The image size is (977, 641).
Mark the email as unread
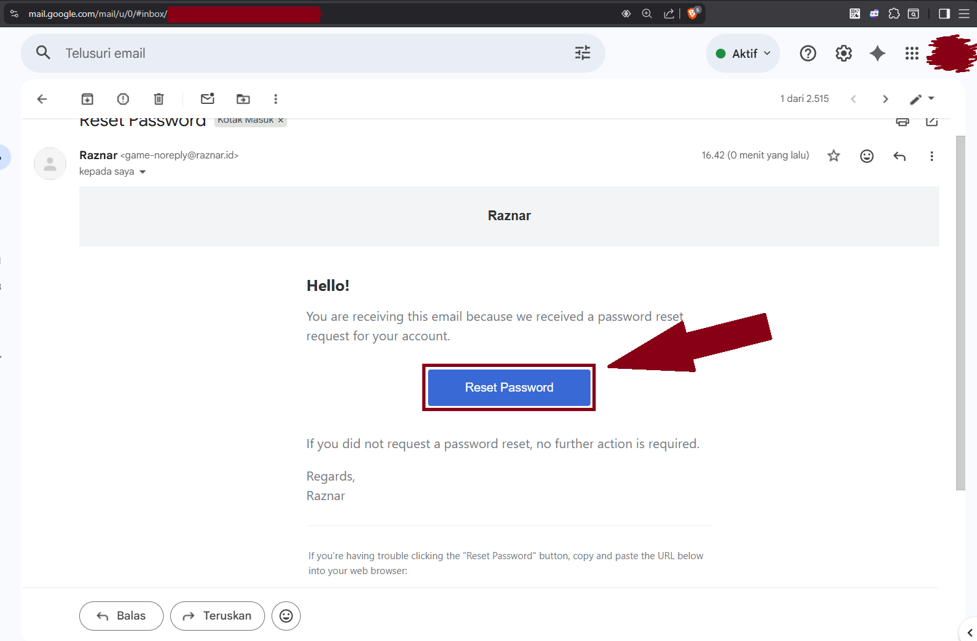(x=207, y=99)
